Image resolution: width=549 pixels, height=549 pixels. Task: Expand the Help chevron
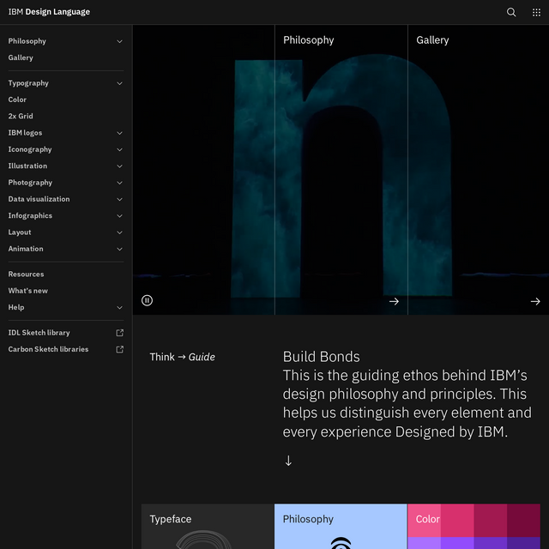[119, 307]
